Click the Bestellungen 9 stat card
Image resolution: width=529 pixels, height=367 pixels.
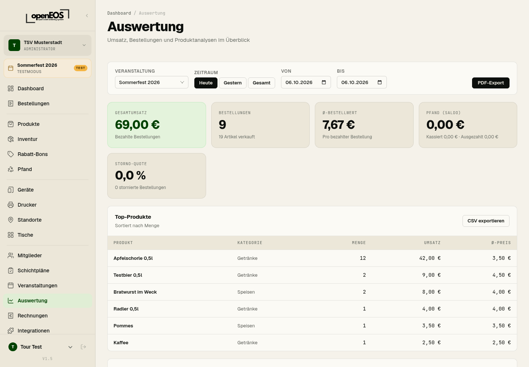[x=260, y=125]
